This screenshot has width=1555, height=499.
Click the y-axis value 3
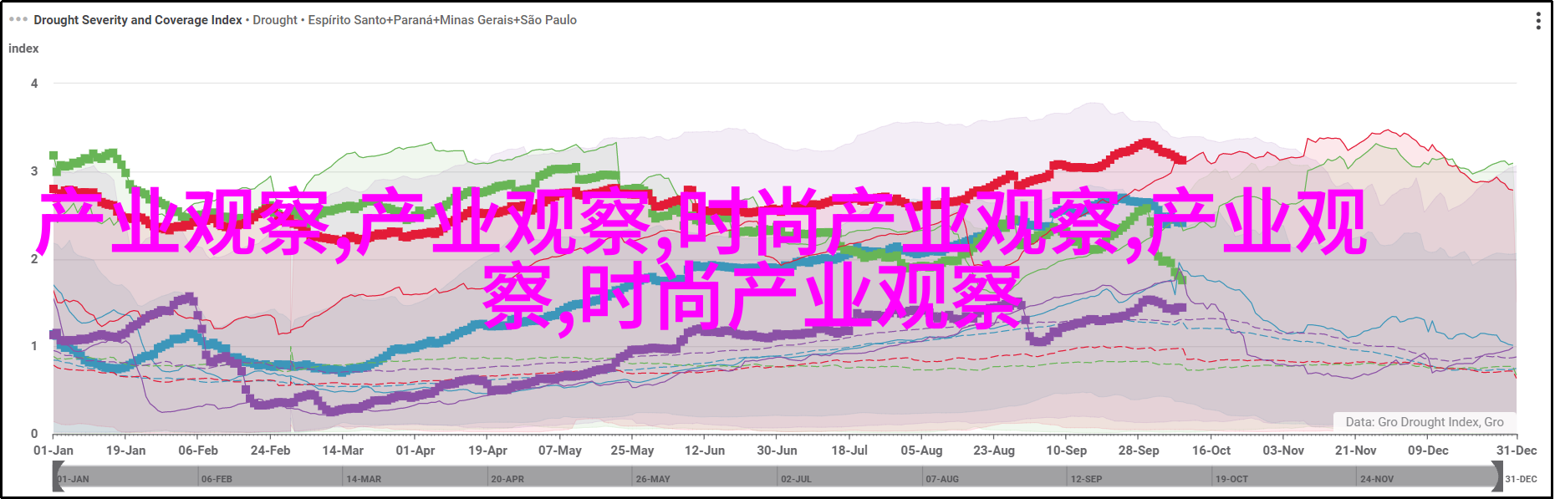click(34, 171)
